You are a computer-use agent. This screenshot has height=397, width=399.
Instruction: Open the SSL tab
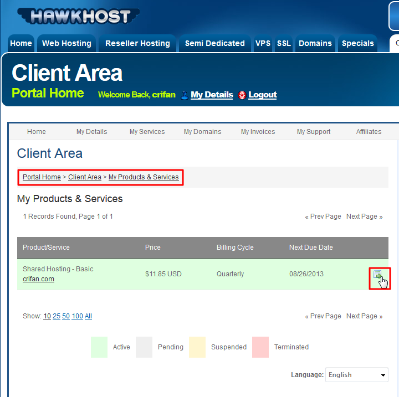pos(284,43)
